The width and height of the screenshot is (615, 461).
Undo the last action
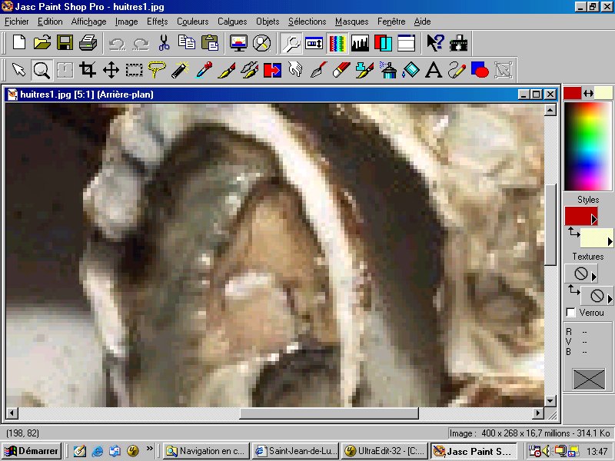[x=117, y=43]
